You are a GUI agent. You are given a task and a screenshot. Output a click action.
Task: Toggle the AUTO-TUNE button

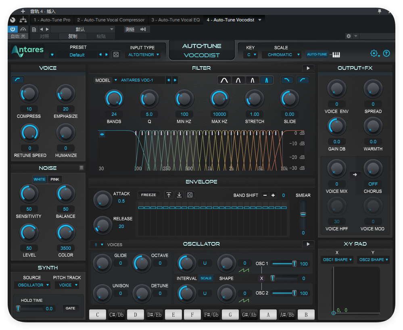[x=317, y=54]
